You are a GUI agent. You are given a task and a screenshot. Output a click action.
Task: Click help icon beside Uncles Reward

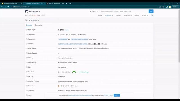point(27,53)
